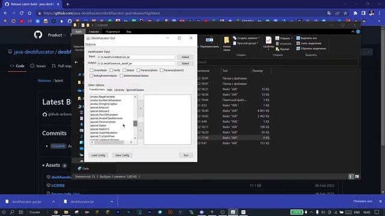385x216 pixels.
Task: Click Select button next to Input field
Action: (185, 57)
